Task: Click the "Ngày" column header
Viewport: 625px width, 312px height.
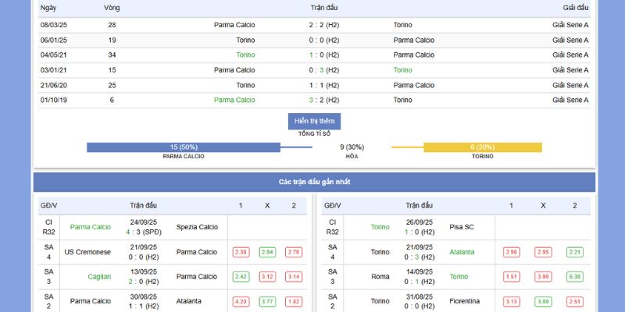Action: [x=48, y=7]
